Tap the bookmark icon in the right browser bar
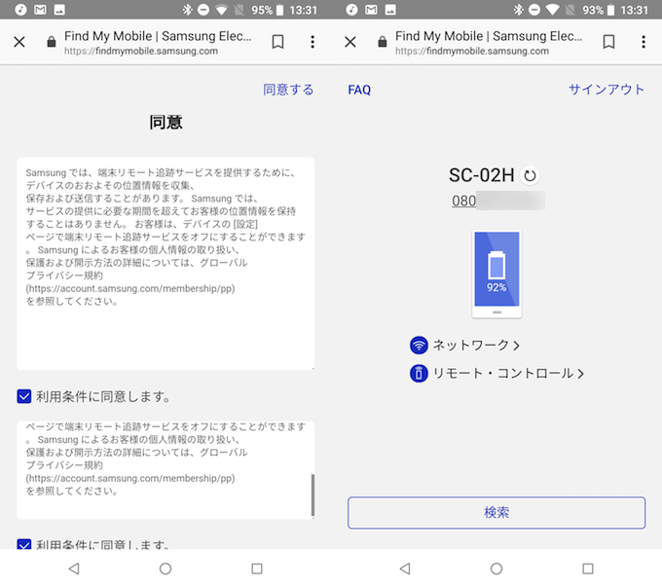662x588 pixels. tap(608, 42)
